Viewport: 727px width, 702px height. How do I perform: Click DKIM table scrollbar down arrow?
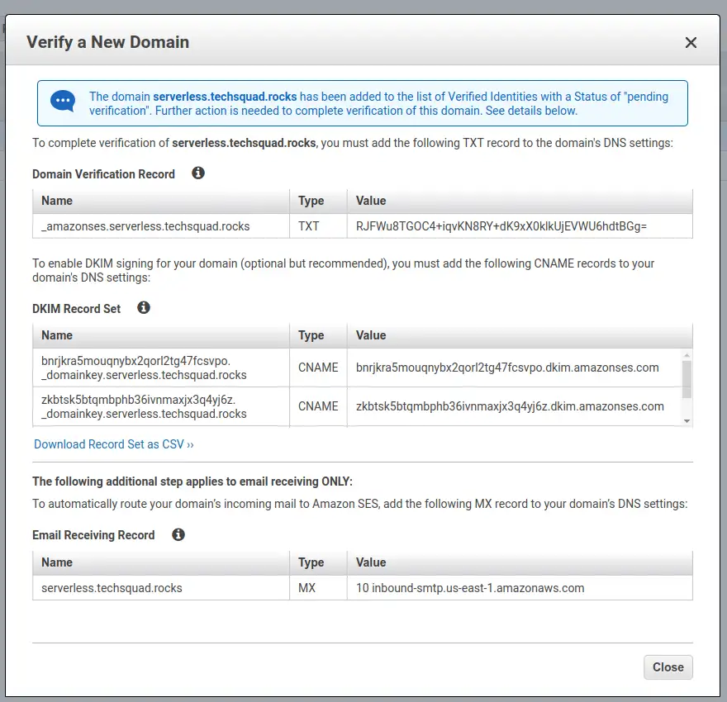click(x=687, y=420)
